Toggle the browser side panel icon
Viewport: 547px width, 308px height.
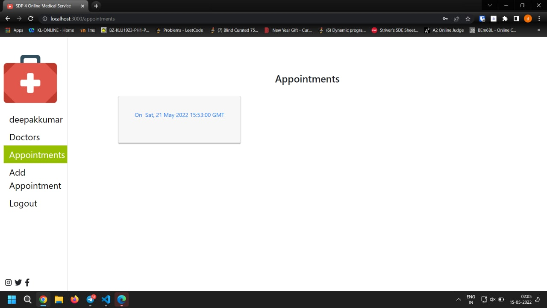(x=516, y=19)
